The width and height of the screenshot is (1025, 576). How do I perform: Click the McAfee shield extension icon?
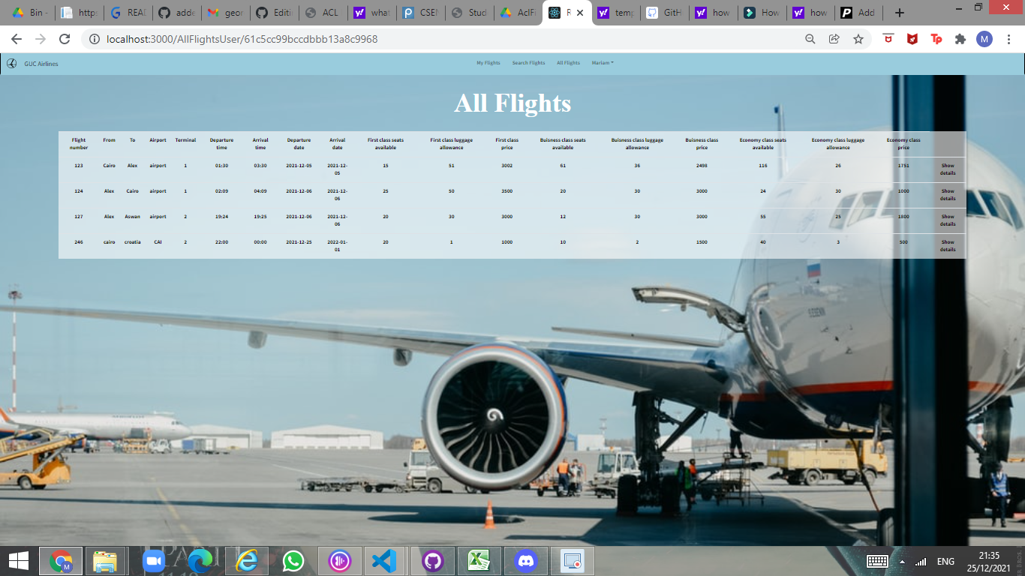[x=912, y=39]
